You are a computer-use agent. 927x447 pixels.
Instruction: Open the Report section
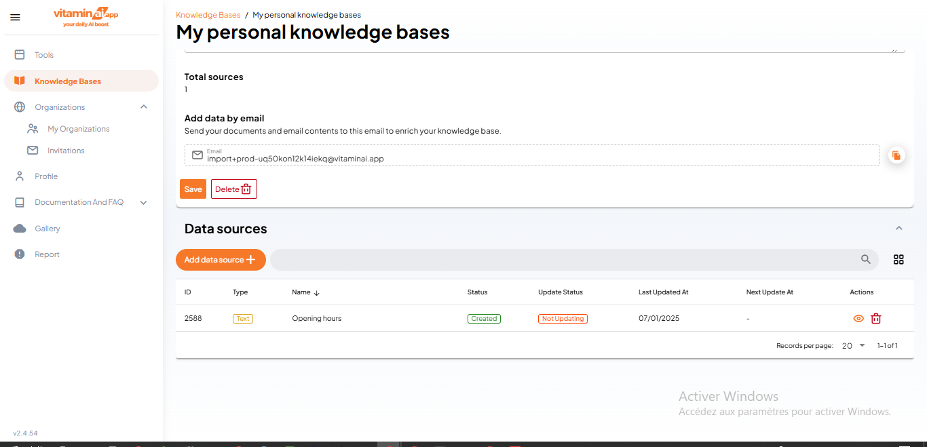click(47, 254)
